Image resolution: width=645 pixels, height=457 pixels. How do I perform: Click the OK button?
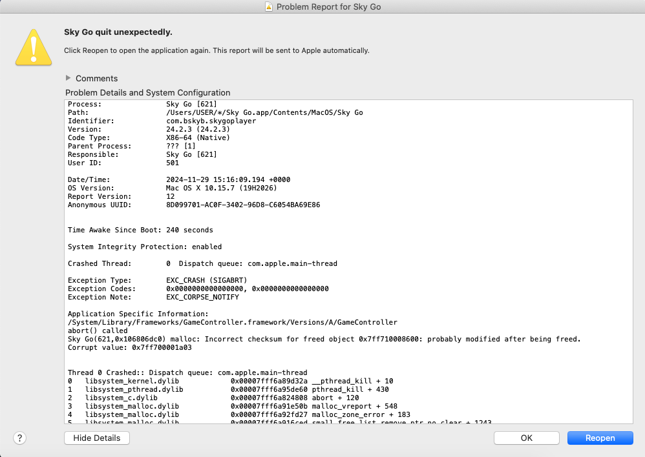point(527,438)
